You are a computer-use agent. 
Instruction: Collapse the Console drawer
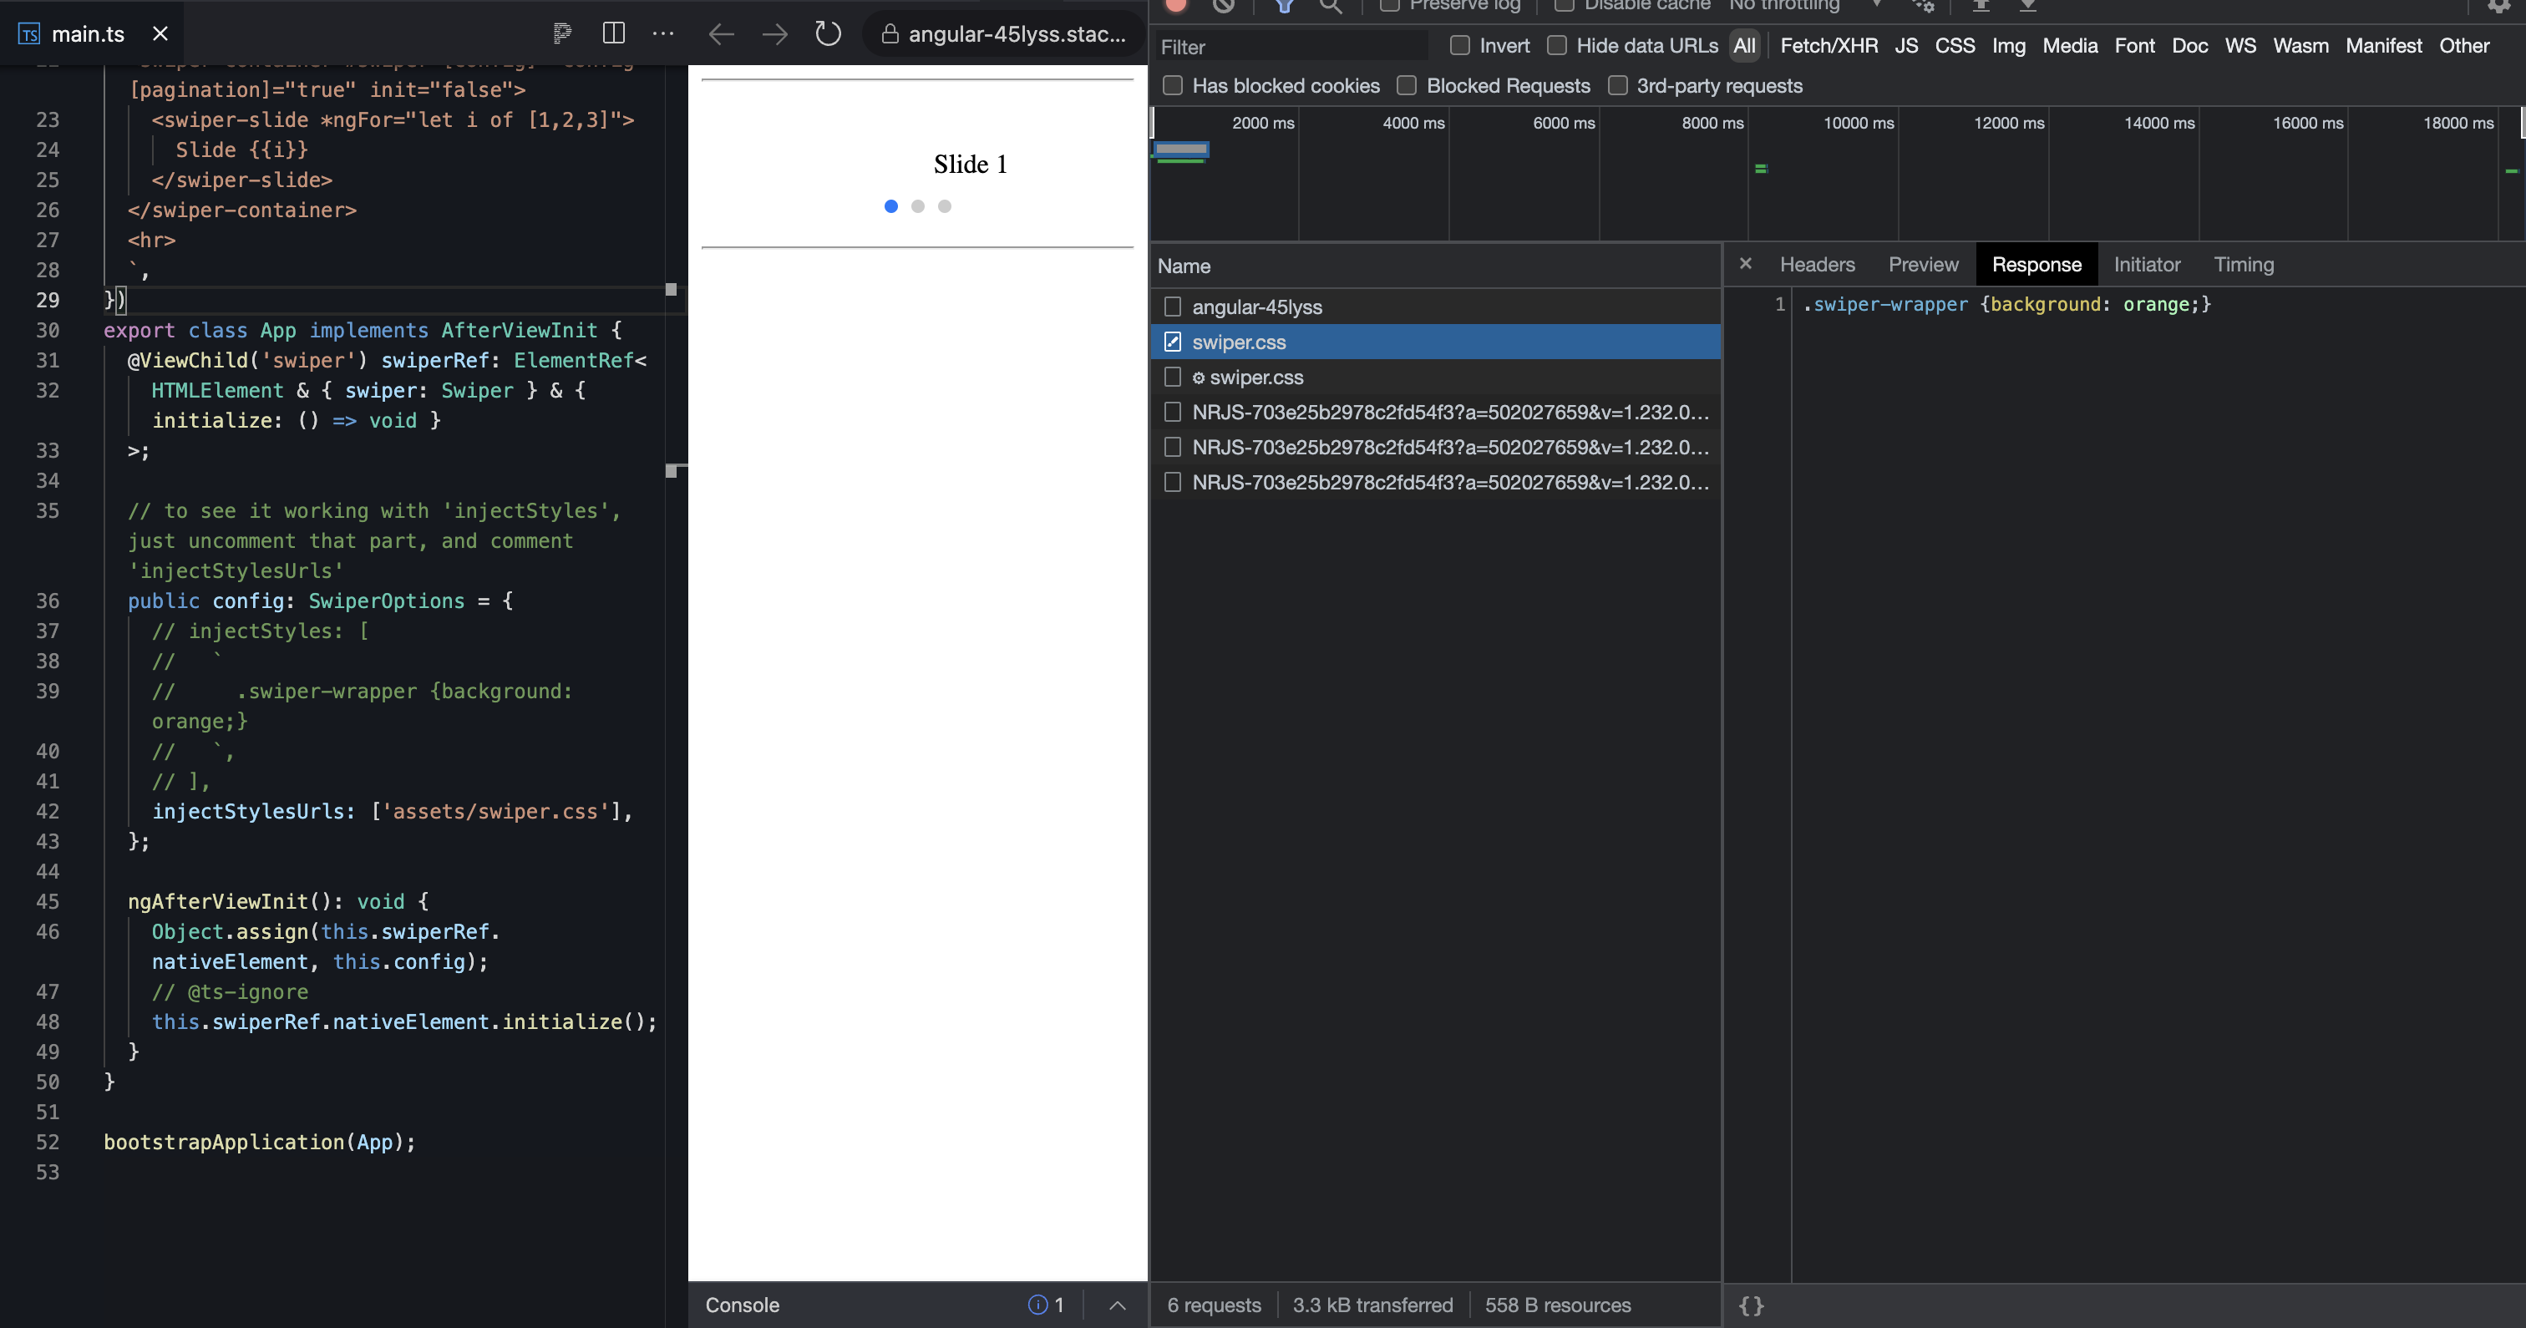[1117, 1305]
